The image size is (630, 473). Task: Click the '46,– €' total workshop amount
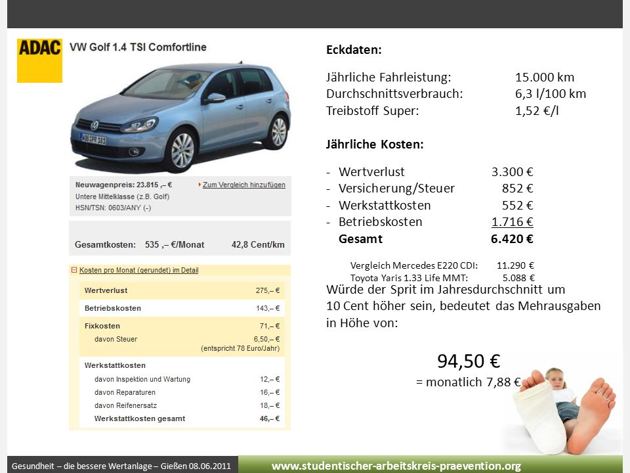[x=270, y=418]
